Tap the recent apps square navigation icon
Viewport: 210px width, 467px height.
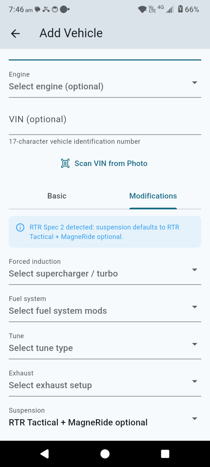tap(165, 454)
